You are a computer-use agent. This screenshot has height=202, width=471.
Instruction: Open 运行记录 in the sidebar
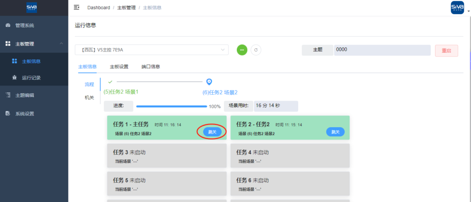31,78
